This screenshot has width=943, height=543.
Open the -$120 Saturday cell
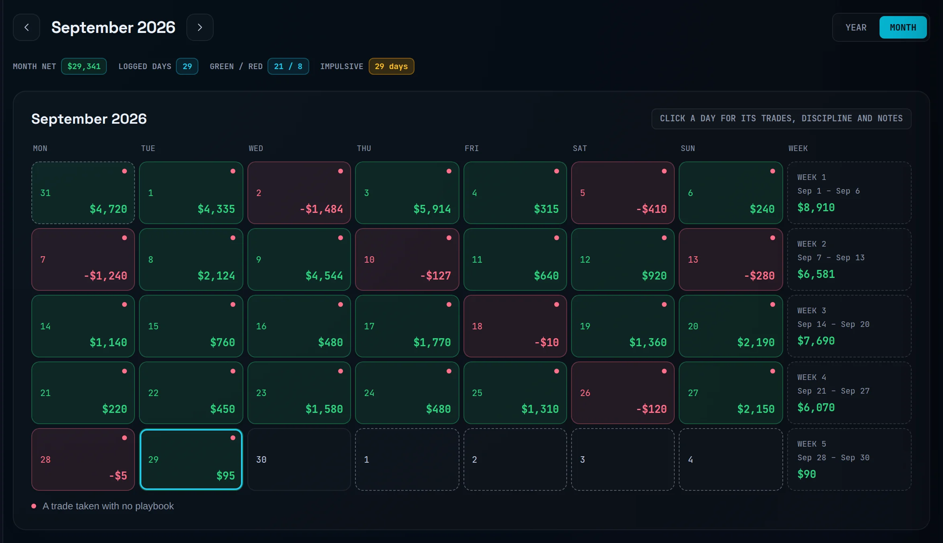click(x=623, y=393)
